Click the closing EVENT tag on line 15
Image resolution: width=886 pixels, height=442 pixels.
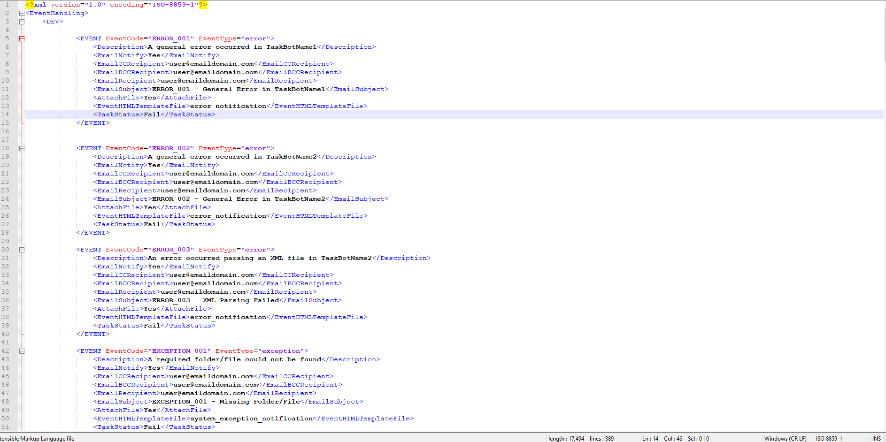point(93,123)
